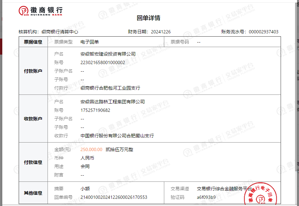Click the 票据信息 section header cell
Viewport: 299px width, 206px height.
[x=33, y=42]
